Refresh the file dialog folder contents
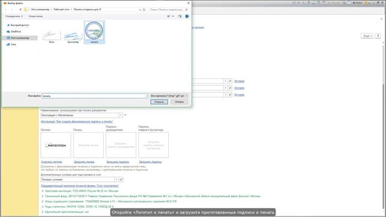This screenshot has width=386, height=217. tap(144, 10)
